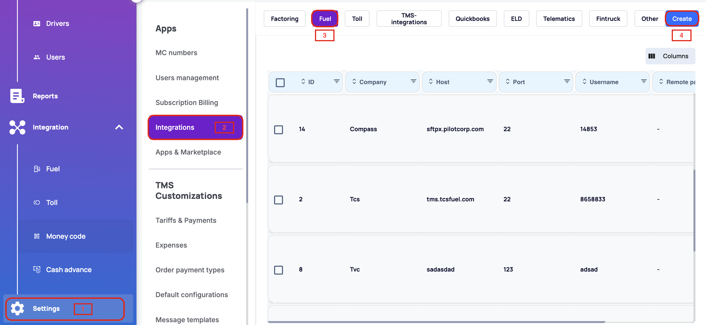Click host tms.tcsfuel.com cell
The width and height of the screenshot is (706, 325).
(450, 199)
